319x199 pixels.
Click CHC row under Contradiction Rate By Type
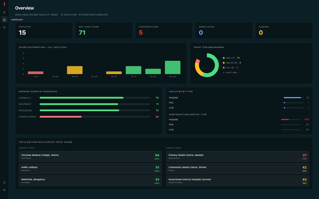[239, 130]
